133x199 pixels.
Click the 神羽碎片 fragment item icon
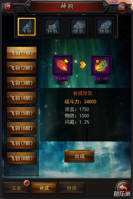point(63,65)
